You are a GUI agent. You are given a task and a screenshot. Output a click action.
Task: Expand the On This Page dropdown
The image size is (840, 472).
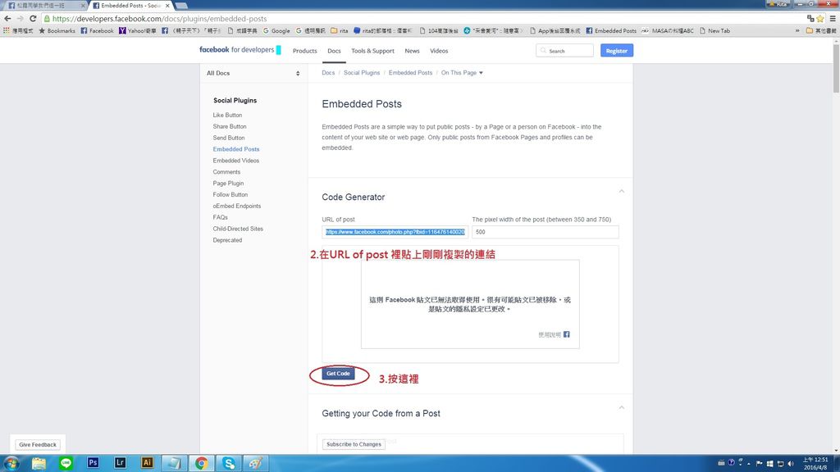(462, 73)
